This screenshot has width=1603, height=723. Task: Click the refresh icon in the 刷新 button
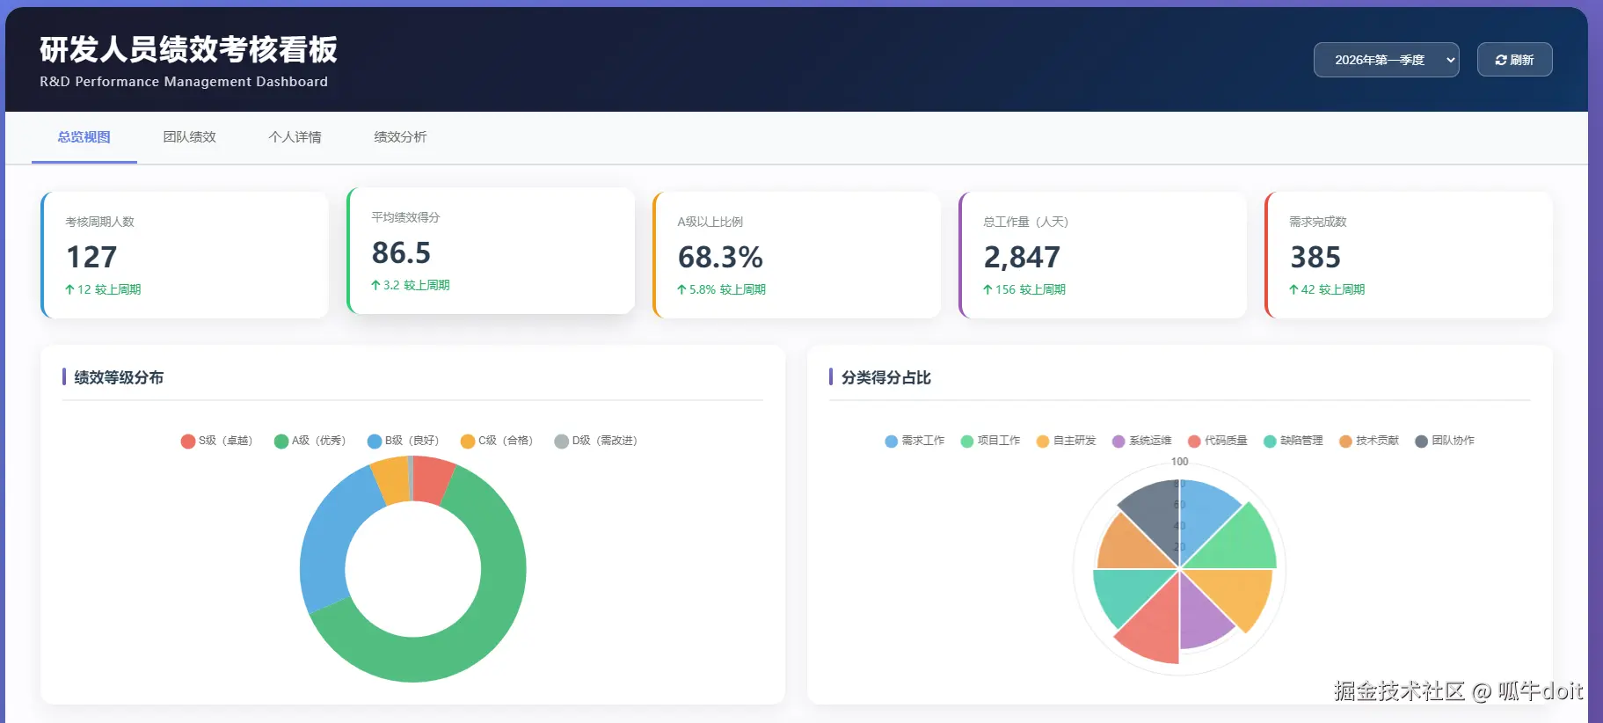click(1501, 60)
